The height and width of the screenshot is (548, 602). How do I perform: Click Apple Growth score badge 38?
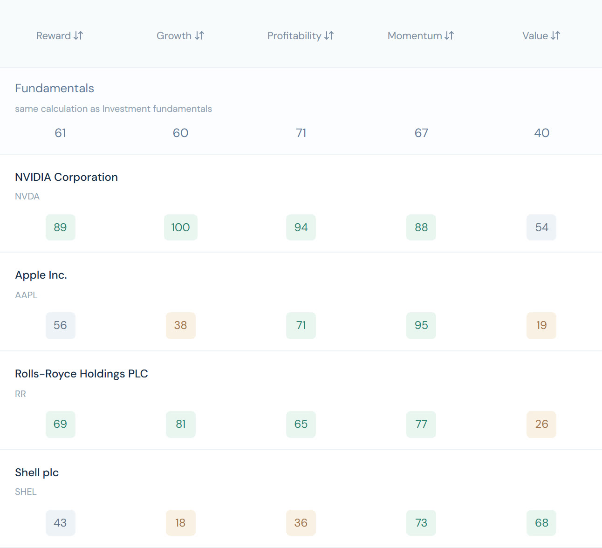pos(181,325)
